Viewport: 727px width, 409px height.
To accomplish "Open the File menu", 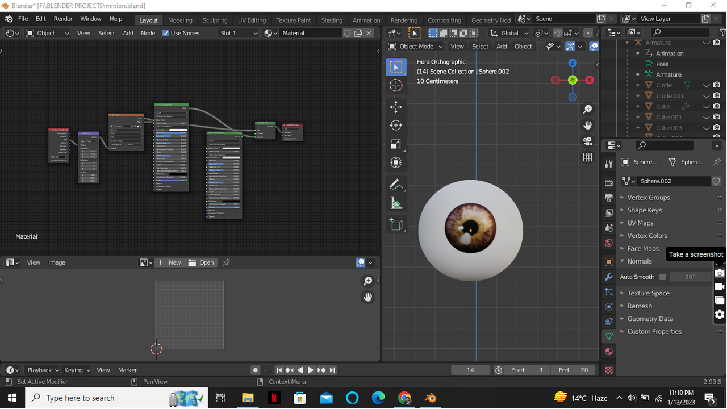I will coord(23,19).
